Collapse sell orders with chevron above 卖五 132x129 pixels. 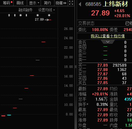click(108, 42)
